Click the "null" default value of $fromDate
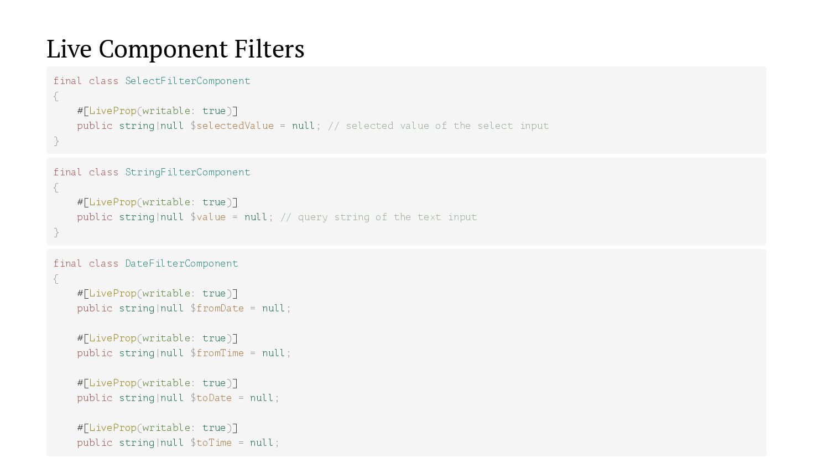The width and height of the screenshot is (813, 458). 273,308
